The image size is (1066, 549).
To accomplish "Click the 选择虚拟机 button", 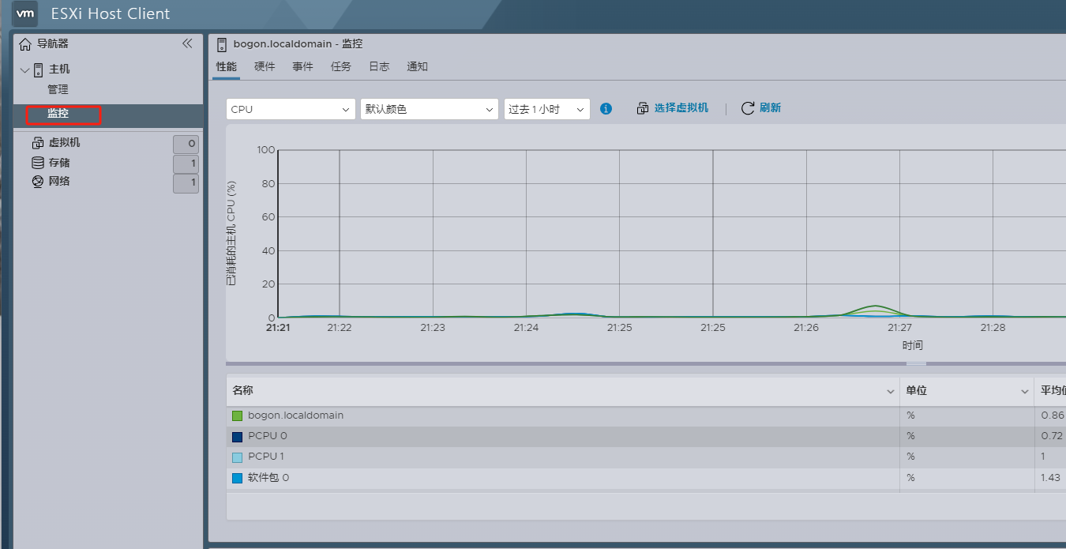I will 673,108.
